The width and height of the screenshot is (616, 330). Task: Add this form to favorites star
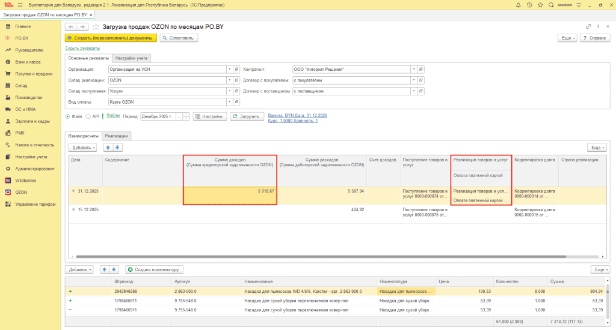(x=96, y=26)
